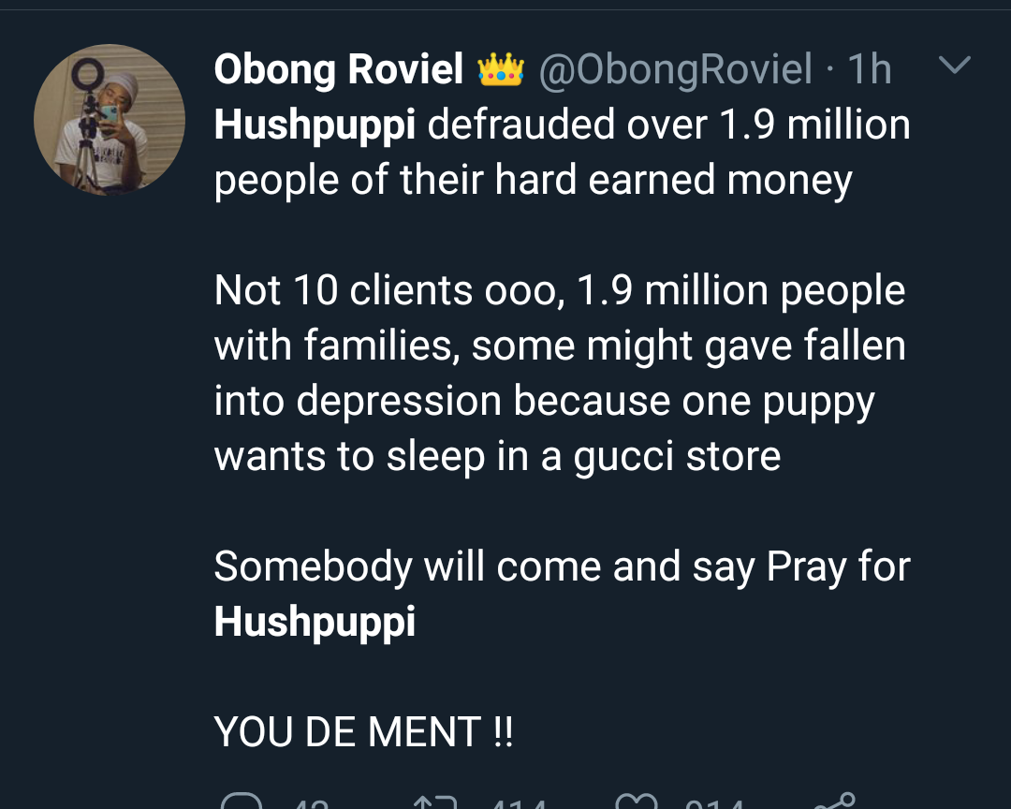Open the tweet options chevron menu
The image size is (1011, 809).
(x=954, y=66)
